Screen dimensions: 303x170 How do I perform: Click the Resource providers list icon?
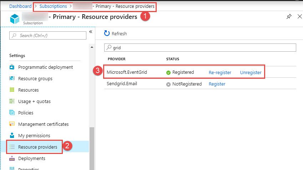[x=12, y=147]
